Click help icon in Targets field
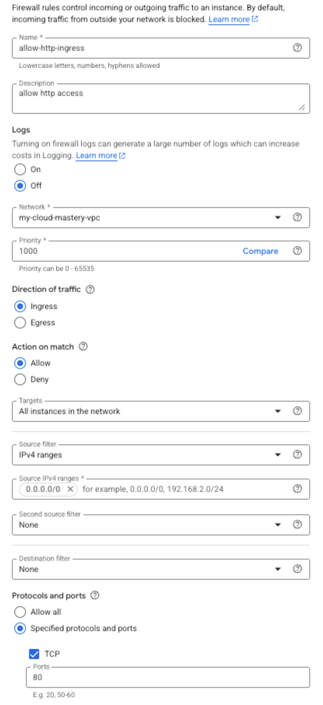323x705 pixels. (x=297, y=411)
